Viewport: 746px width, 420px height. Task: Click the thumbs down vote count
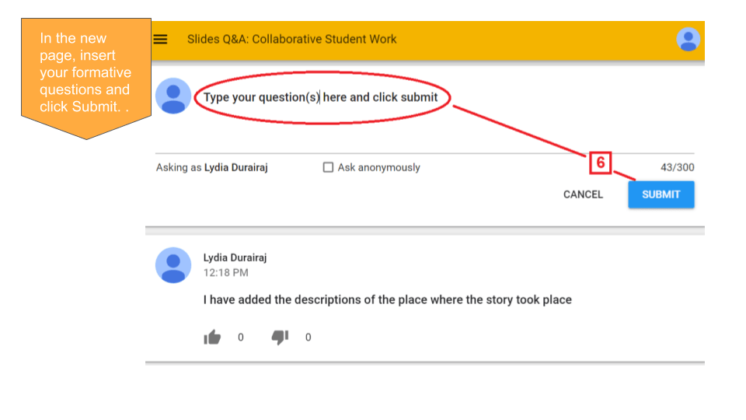[x=309, y=337]
